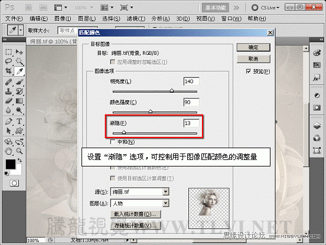
Task: Select the 基本功能 workspace button
Action: point(216,8)
